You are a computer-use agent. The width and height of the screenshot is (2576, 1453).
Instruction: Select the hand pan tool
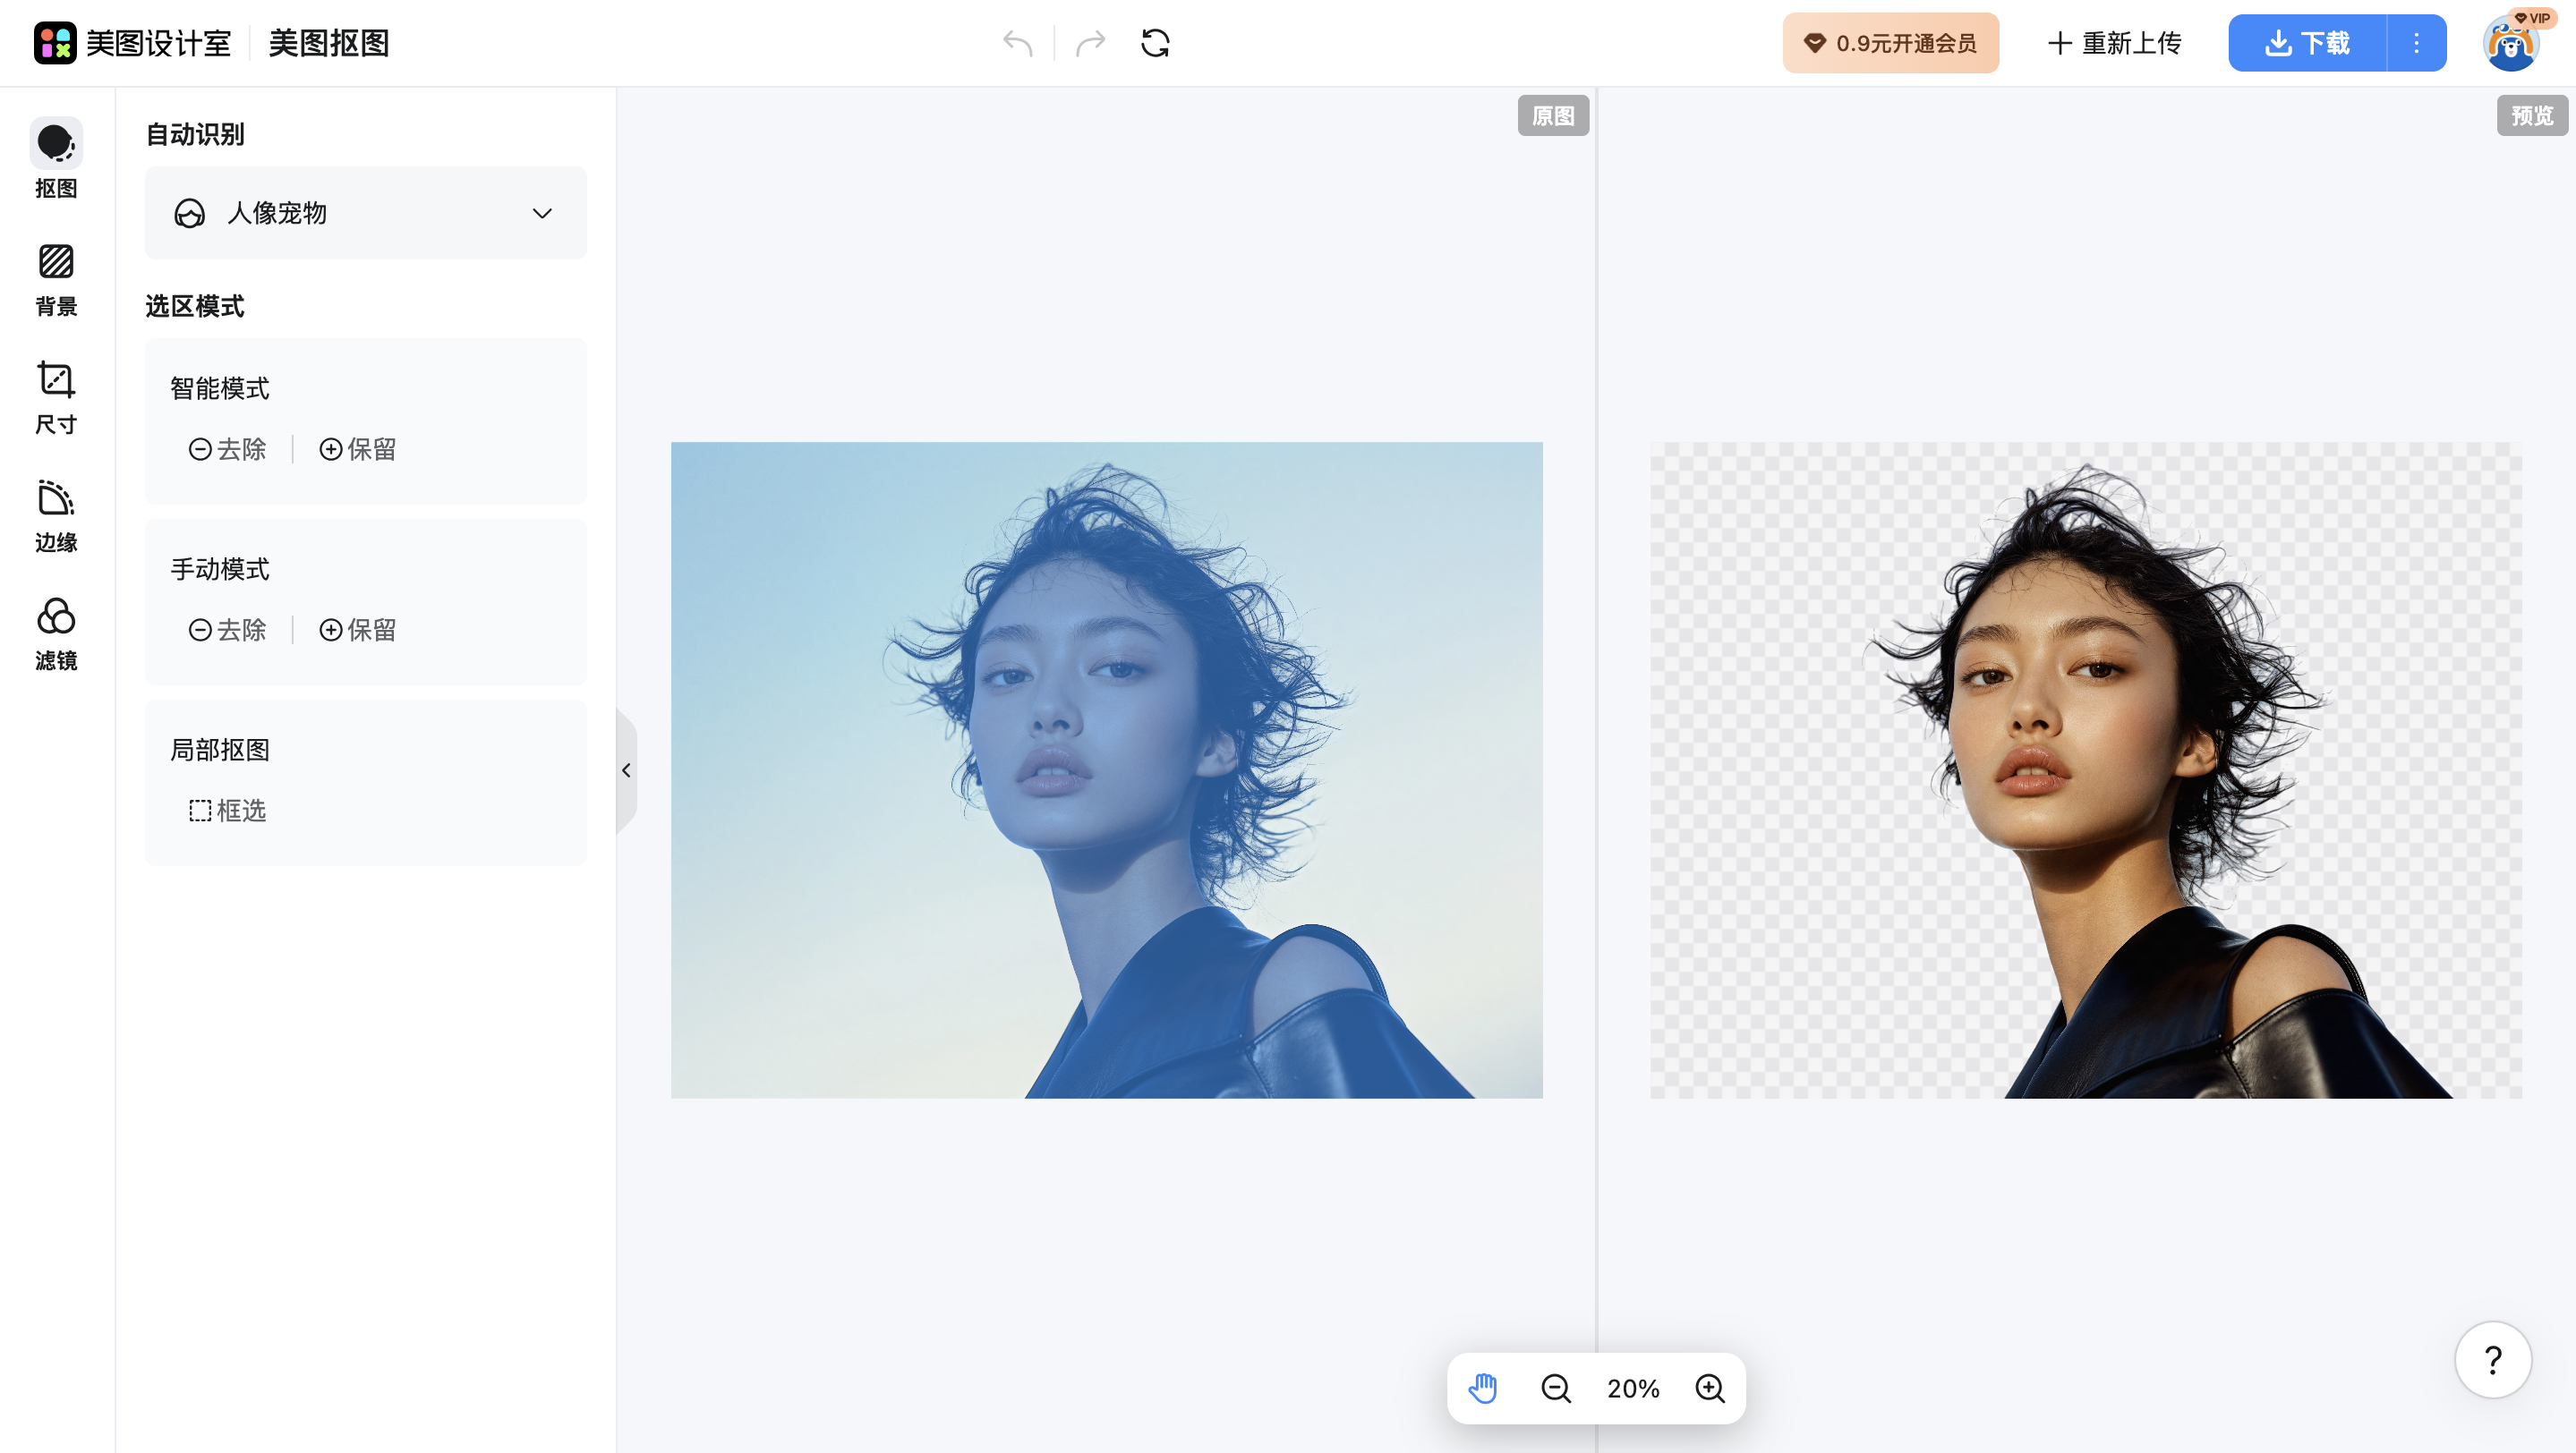pos(1483,1387)
